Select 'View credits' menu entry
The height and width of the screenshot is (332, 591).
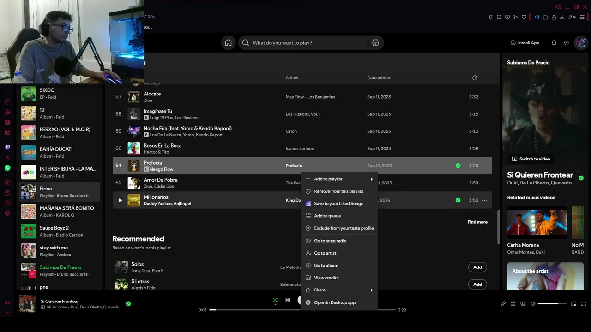339,278
